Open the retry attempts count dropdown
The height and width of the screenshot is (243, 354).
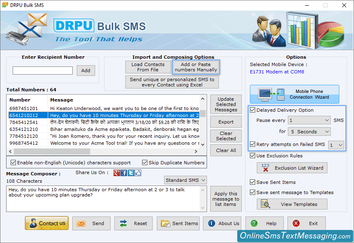[336, 145]
